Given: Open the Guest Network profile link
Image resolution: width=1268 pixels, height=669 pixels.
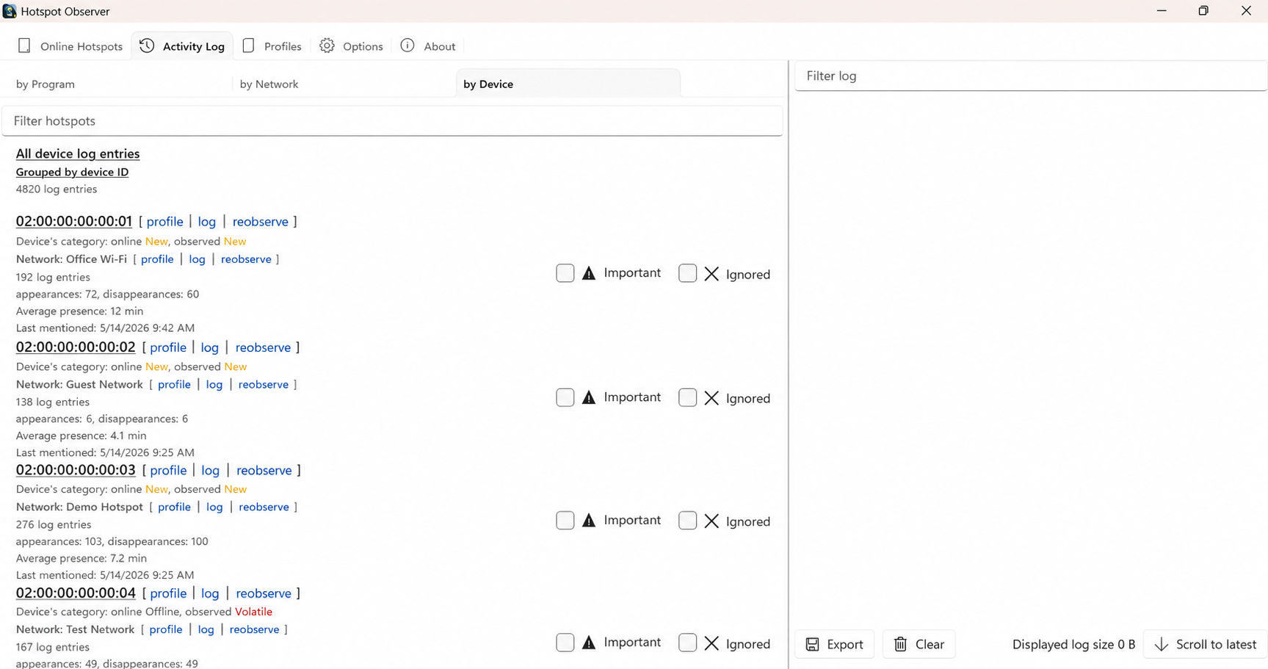Looking at the screenshot, I should tap(174, 385).
